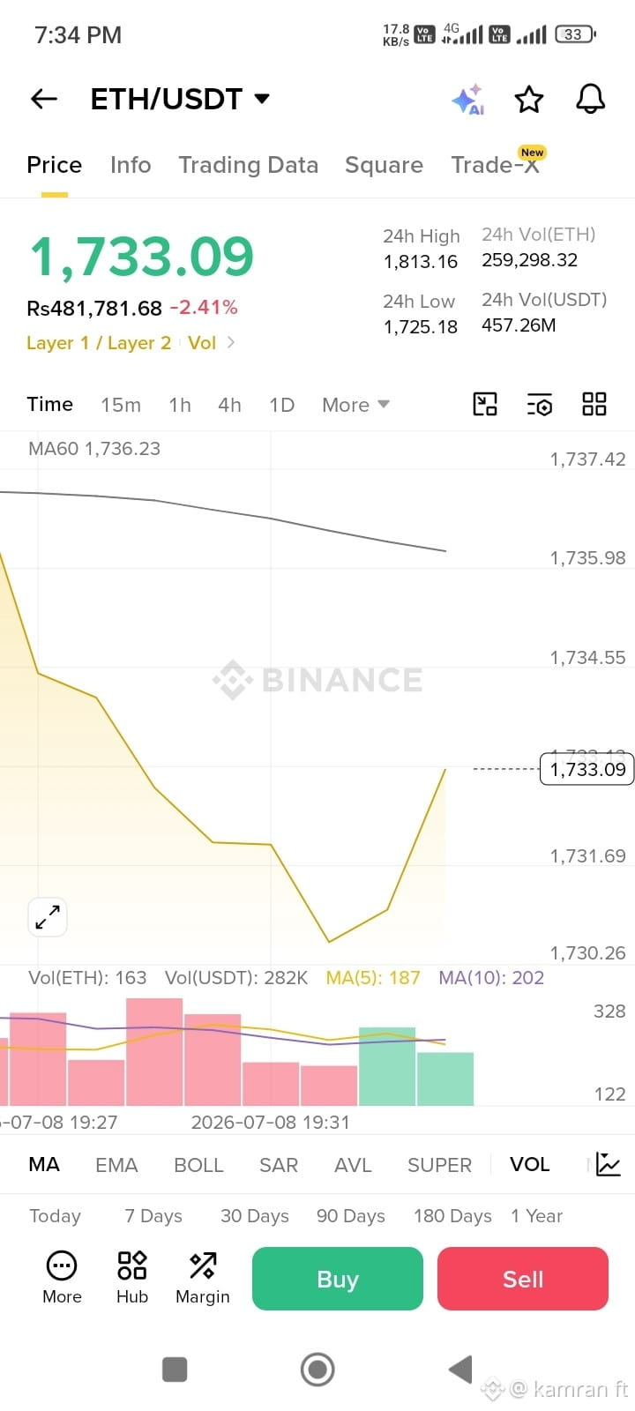Toggle the MA indicator
The image size is (635, 1411).
[44, 1165]
